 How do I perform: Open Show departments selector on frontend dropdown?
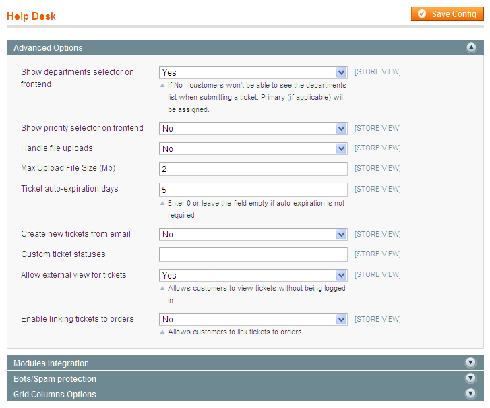[253, 73]
